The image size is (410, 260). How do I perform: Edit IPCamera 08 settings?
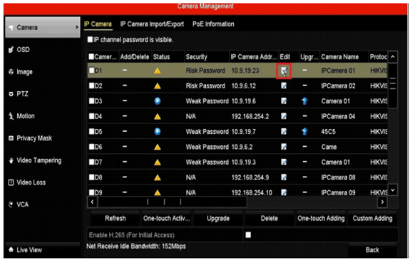(x=284, y=177)
